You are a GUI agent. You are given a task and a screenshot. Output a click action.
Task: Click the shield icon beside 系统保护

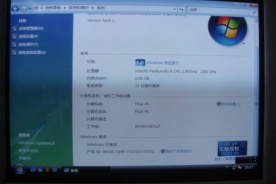pos(14,44)
